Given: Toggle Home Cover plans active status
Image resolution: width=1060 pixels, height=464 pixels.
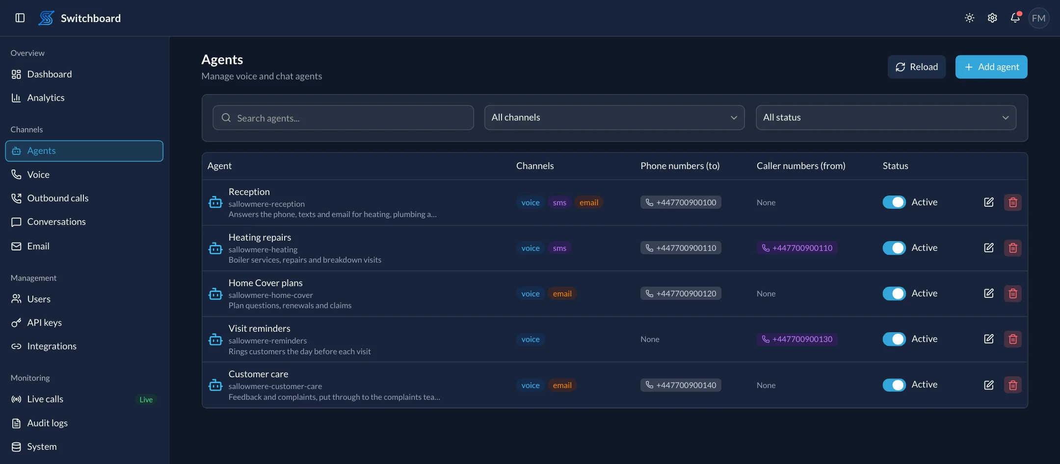Looking at the screenshot, I should pyautogui.click(x=894, y=293).
